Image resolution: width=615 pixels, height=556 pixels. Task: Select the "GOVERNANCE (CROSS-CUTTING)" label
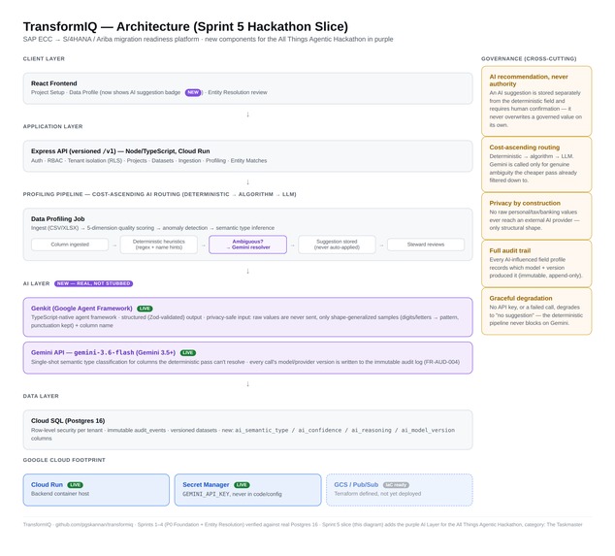[x=529, y=58]
